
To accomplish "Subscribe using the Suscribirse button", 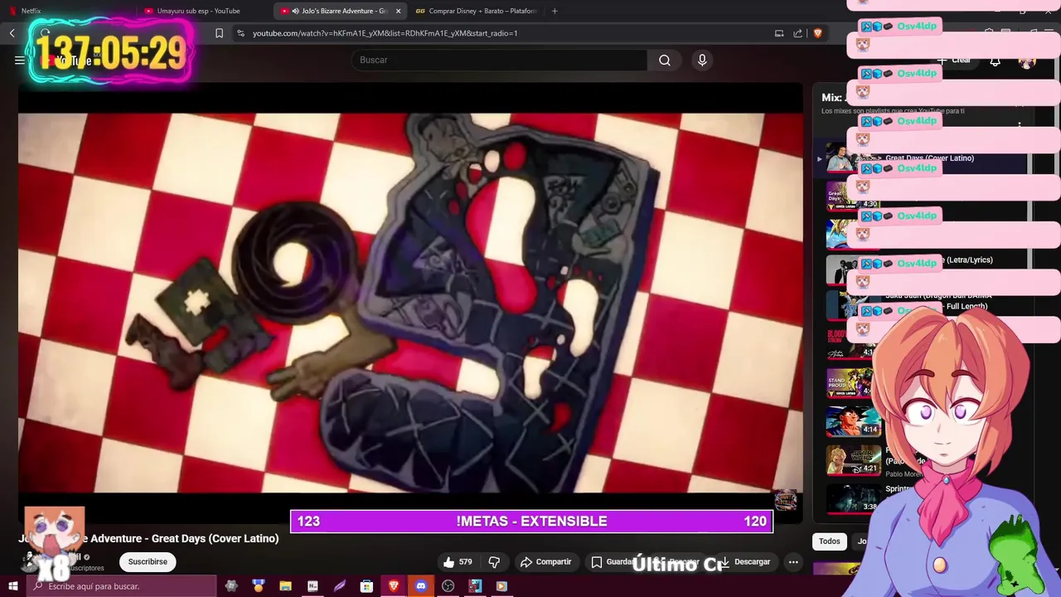I will click(x=148, y=561).
